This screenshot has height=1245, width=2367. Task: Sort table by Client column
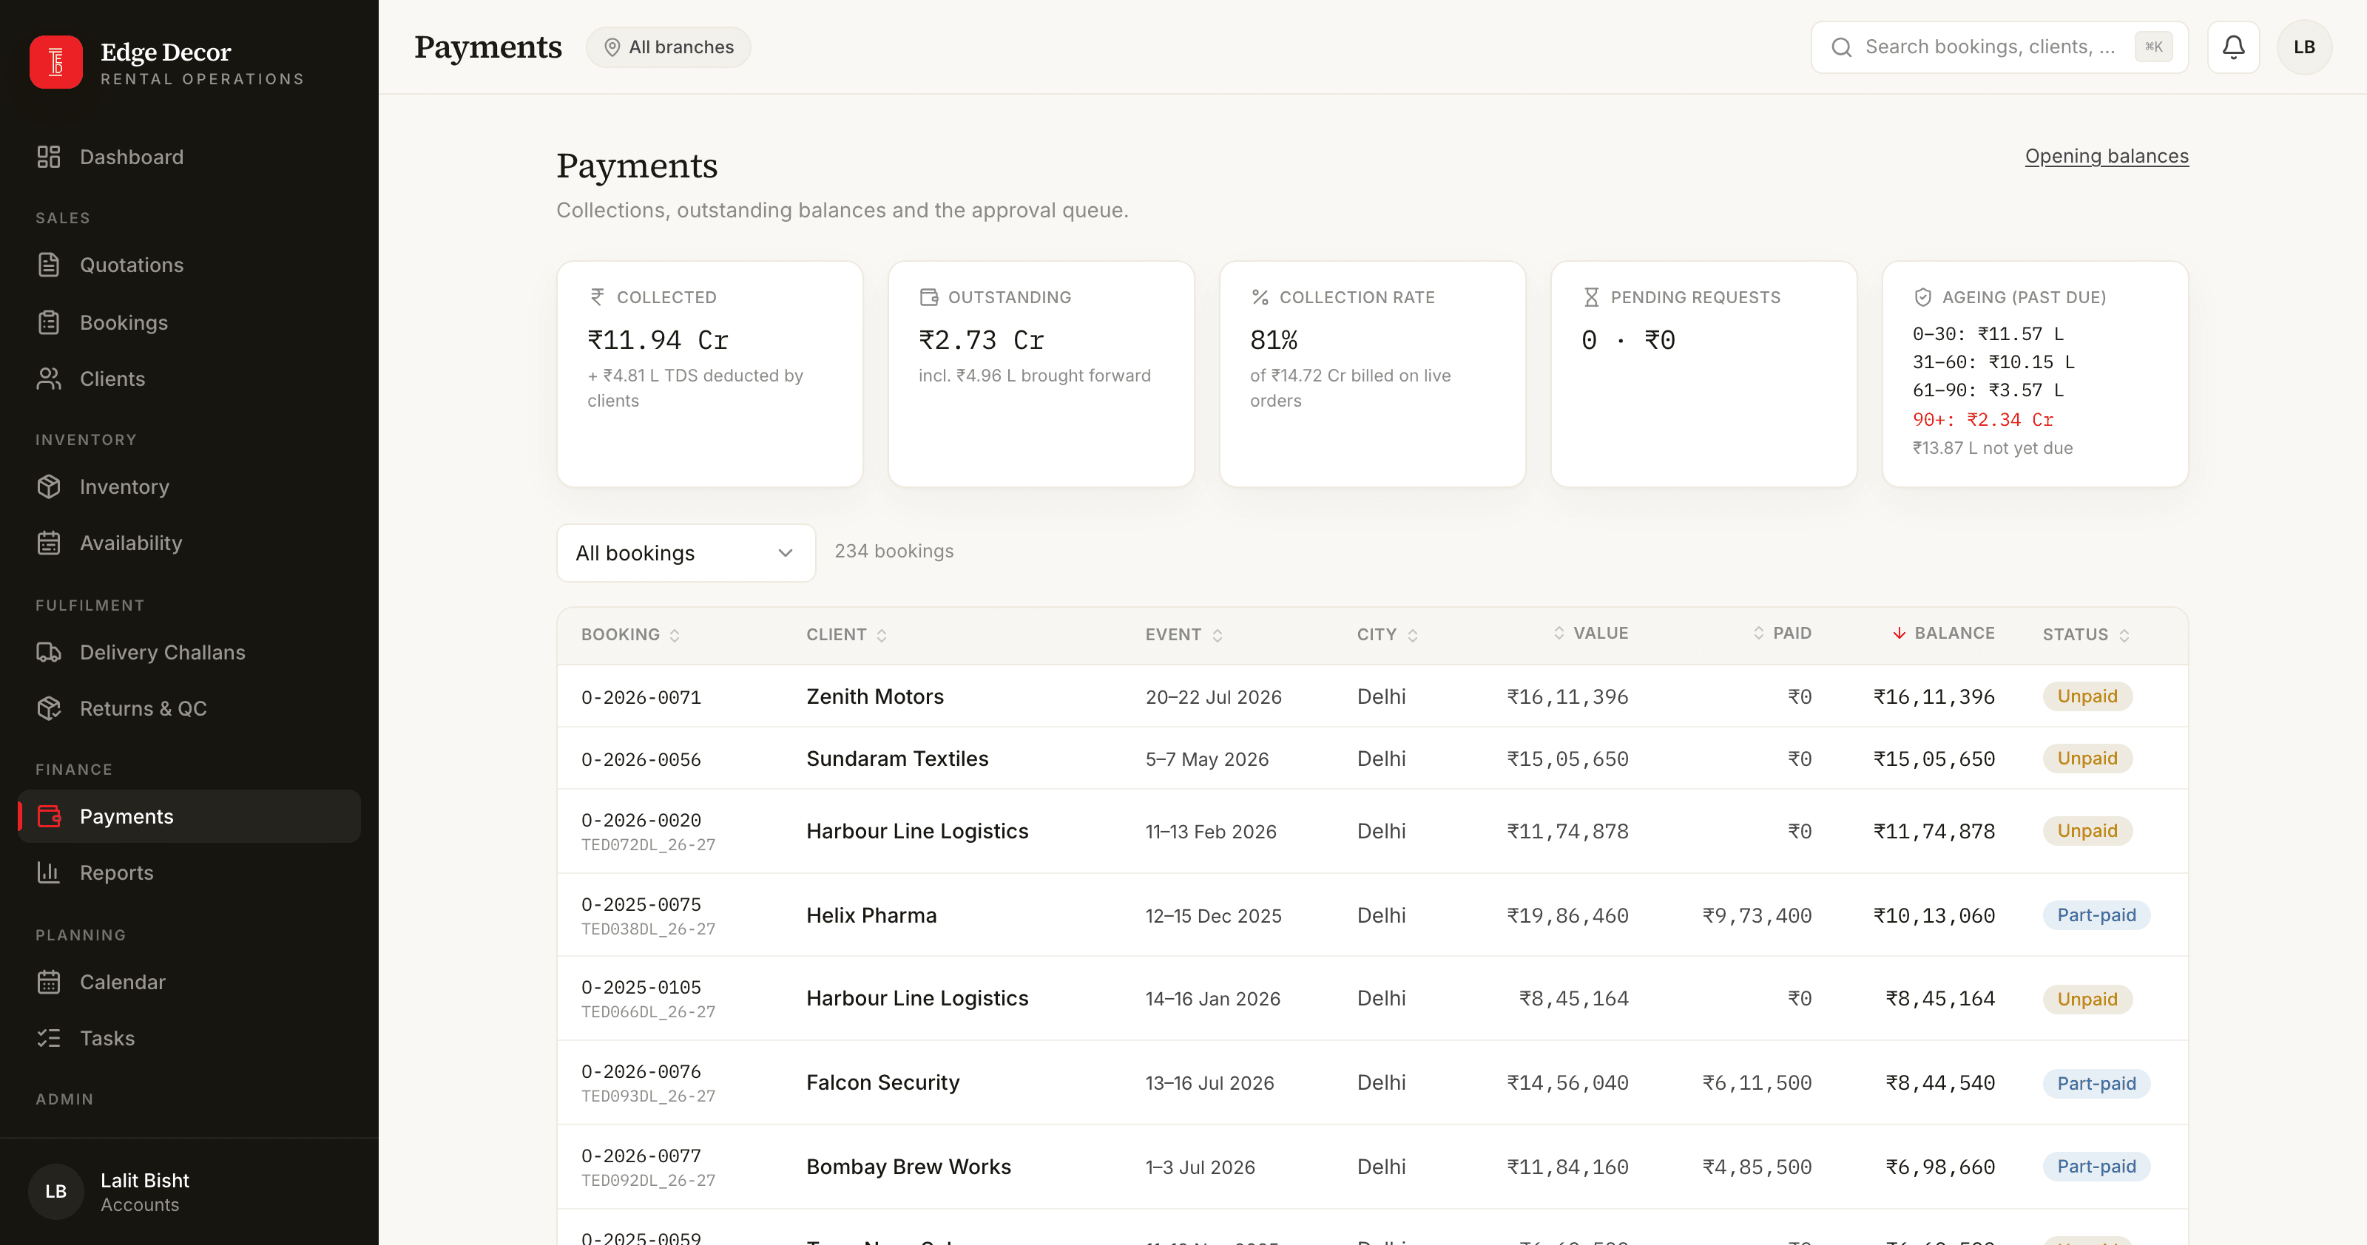[x=846, y=634]
